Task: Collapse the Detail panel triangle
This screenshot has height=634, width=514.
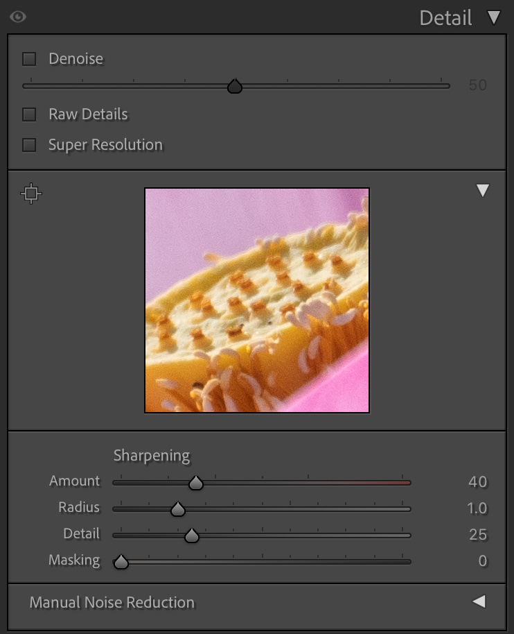Action: point(493,17)
